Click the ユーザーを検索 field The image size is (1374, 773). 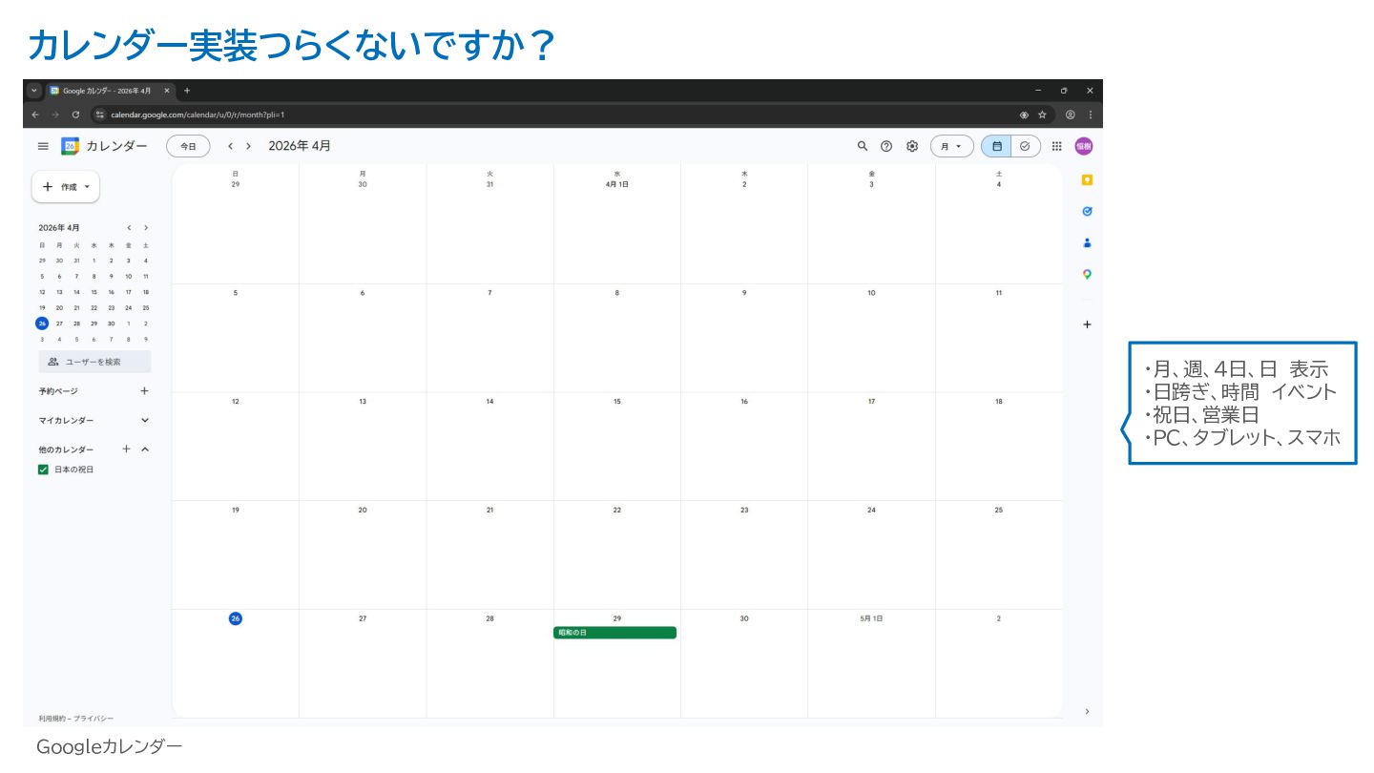[x=94, y=362]
